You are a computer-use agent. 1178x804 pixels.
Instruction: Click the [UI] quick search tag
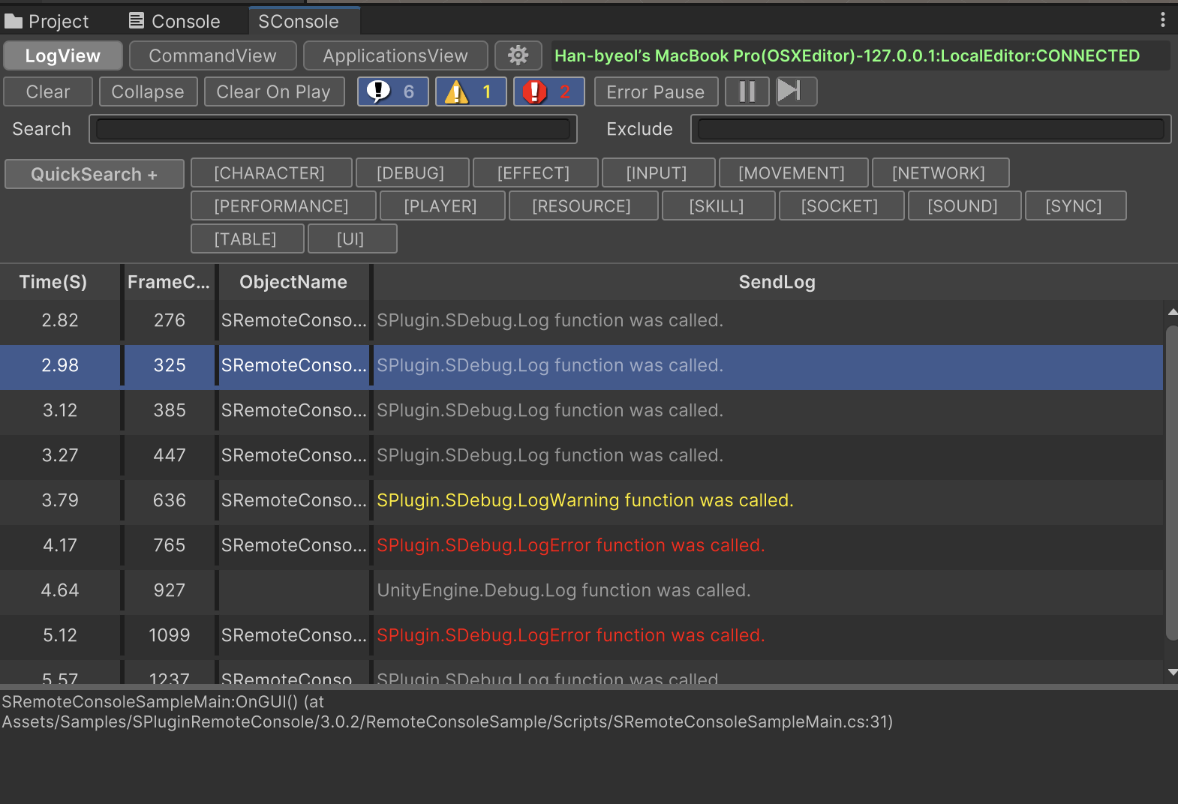click(x=351, y=238)
